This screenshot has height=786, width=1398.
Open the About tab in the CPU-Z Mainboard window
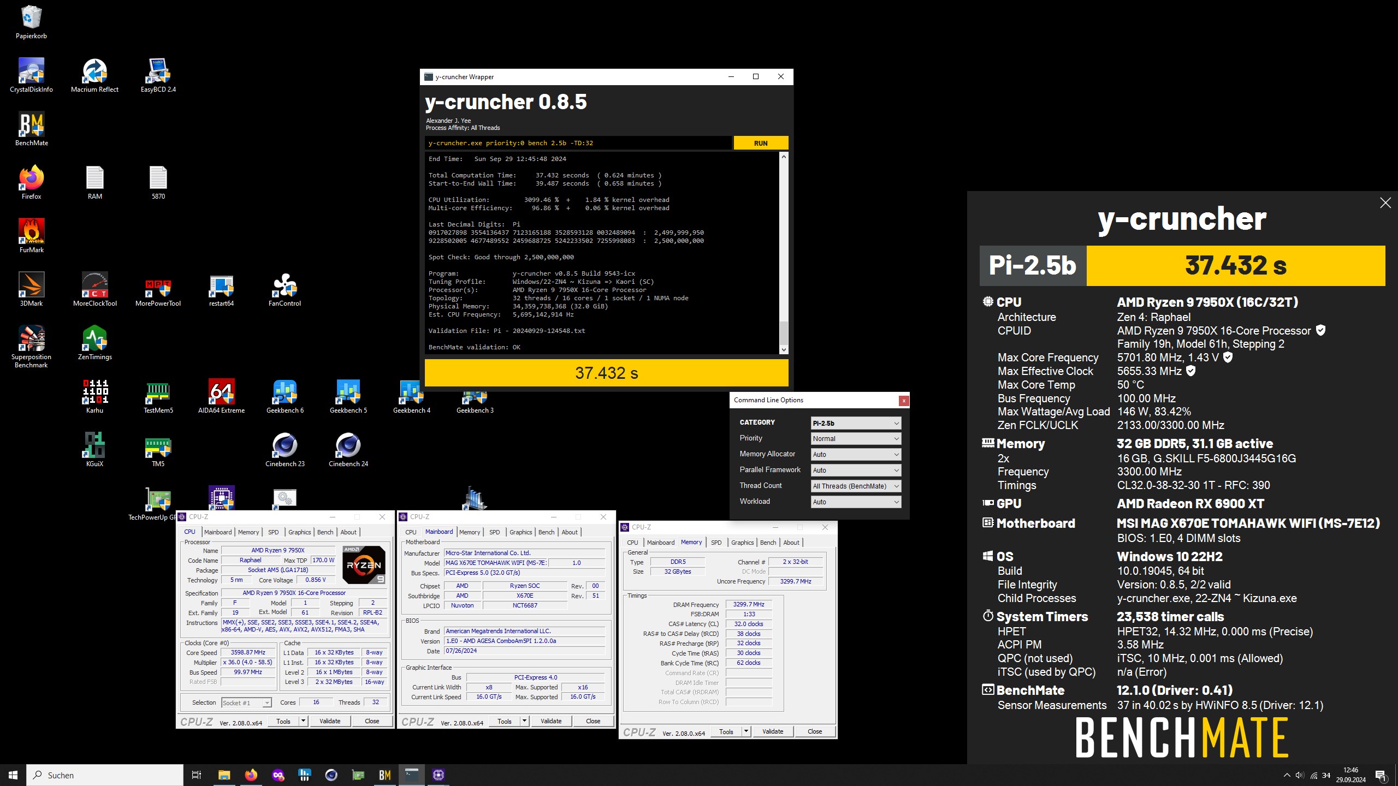[570, 532]
